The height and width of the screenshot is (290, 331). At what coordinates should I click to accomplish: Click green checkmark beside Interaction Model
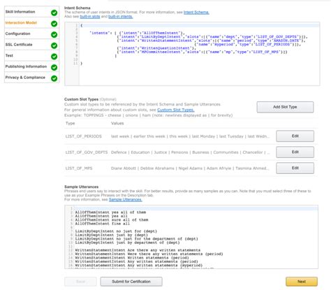pyautogui.click(x=54, y=24)
